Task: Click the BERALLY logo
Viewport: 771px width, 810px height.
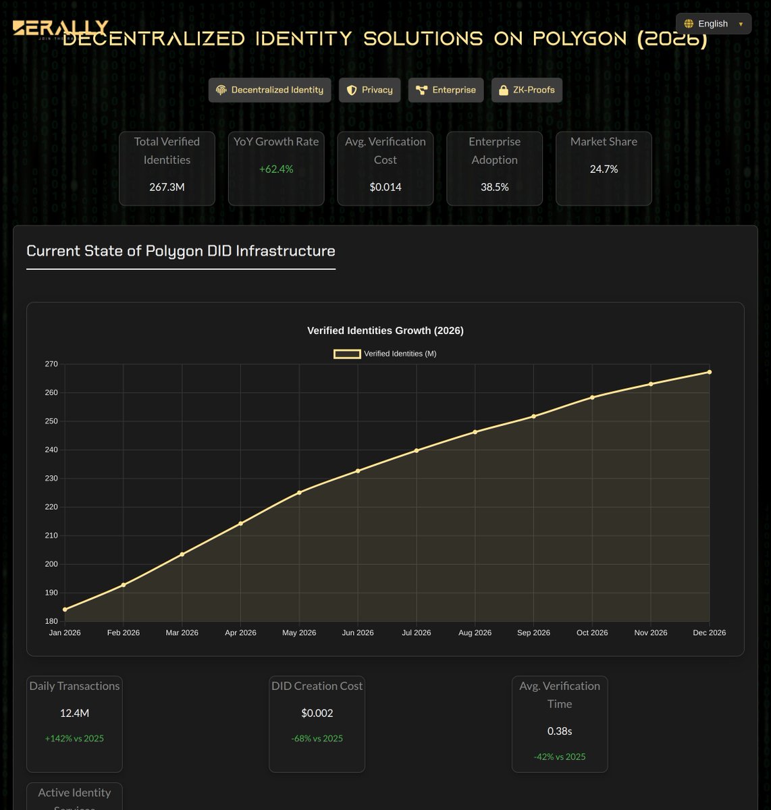Action: [x=60, y=29]
